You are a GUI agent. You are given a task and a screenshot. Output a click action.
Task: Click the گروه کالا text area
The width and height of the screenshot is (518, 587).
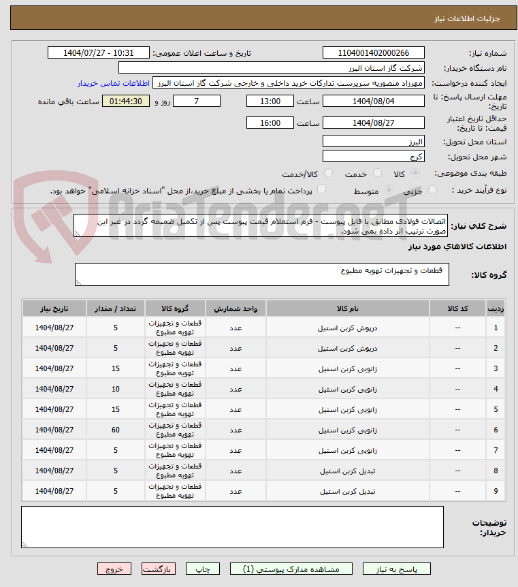(x=262, y=274)
